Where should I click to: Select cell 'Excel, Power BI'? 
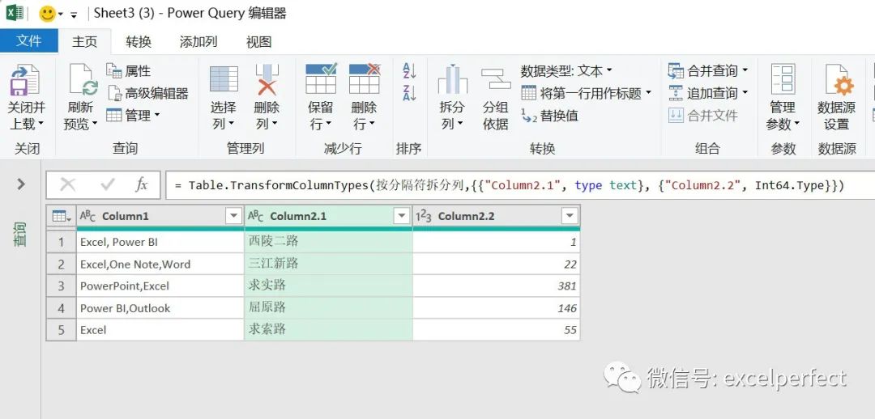tap(160, 242)
